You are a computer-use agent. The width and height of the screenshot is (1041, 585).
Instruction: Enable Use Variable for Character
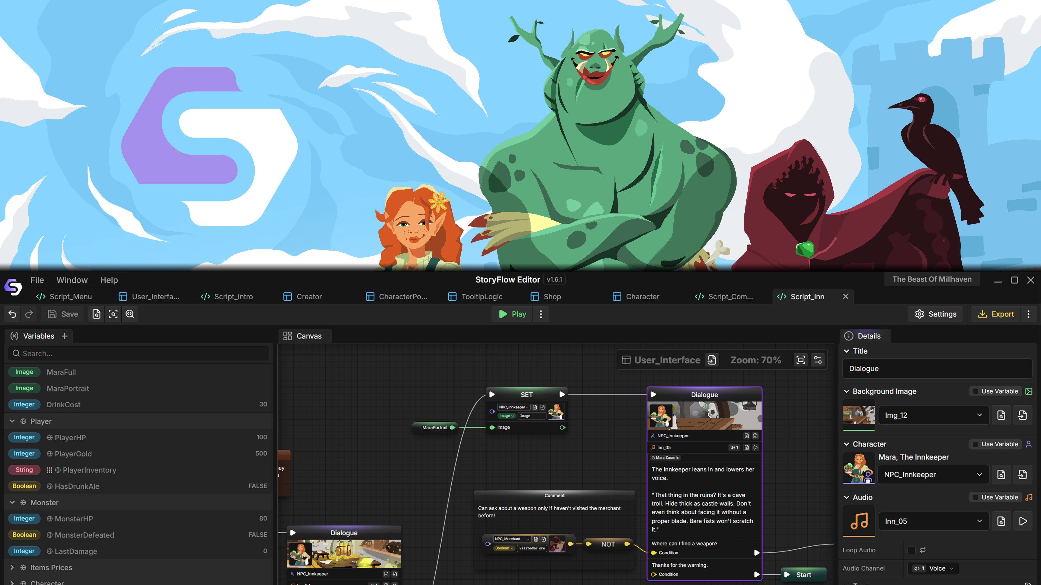pyautogui.click(x=996, y=444)
